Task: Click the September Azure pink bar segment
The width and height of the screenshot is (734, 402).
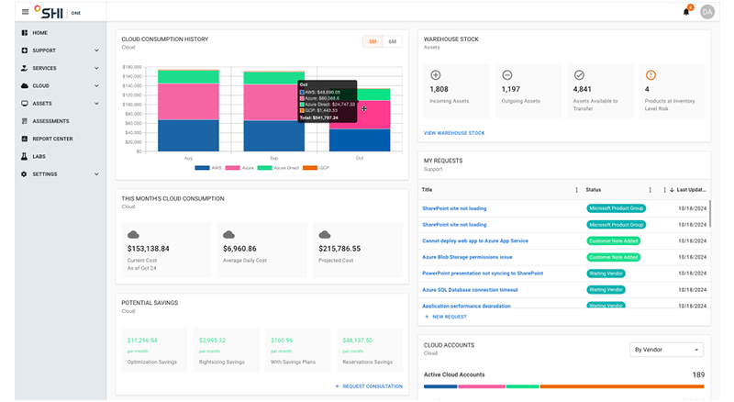Action: click(273, 103)
